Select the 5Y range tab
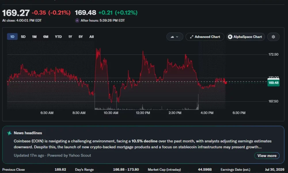 (x=81, y=37)
